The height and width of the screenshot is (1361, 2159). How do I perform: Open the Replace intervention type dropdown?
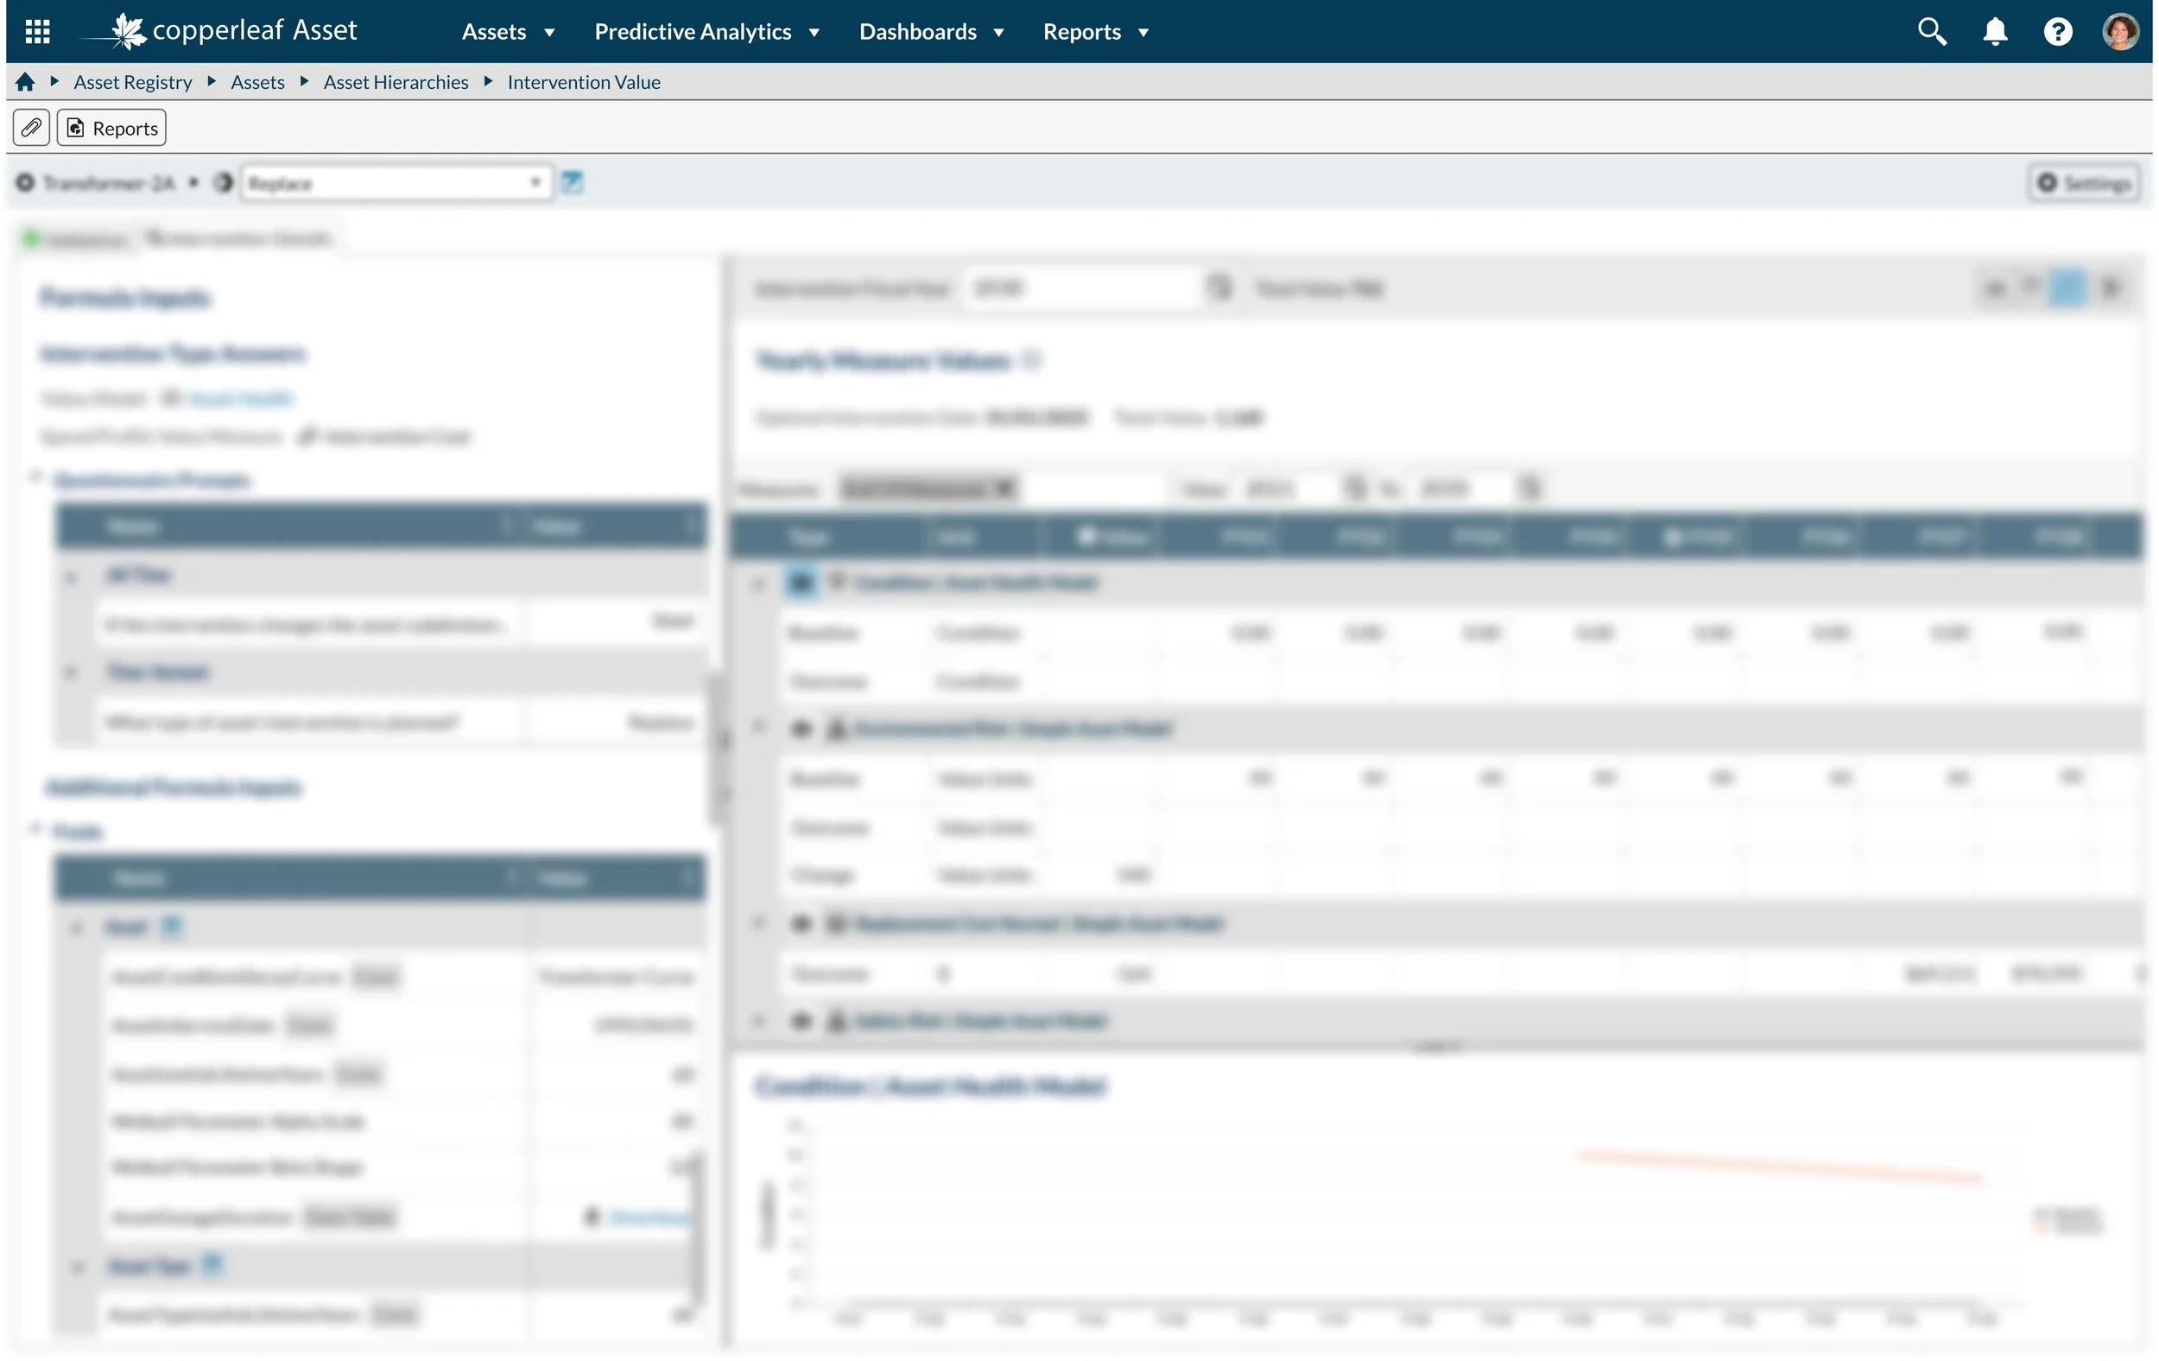396,183
